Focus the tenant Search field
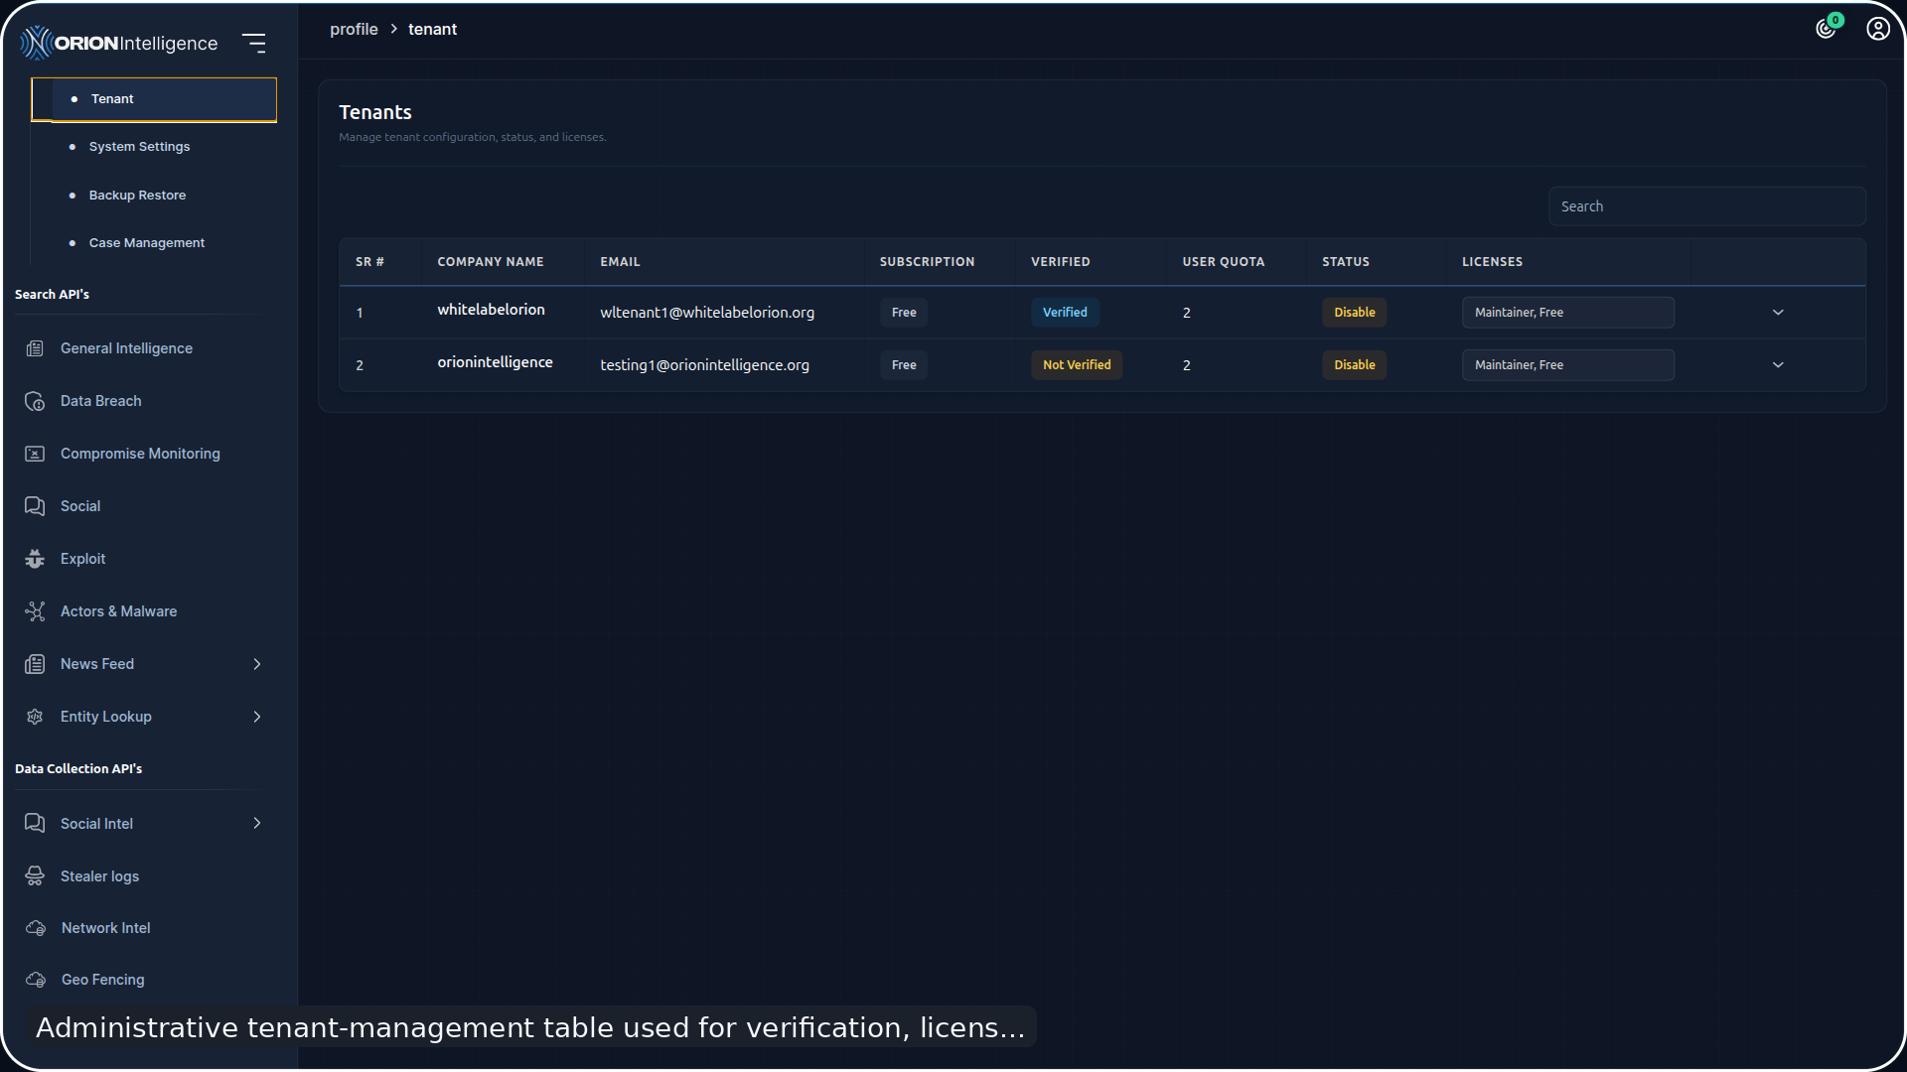The height and width of the screenshot is (1072, 1907). (x=1706, y=206)
